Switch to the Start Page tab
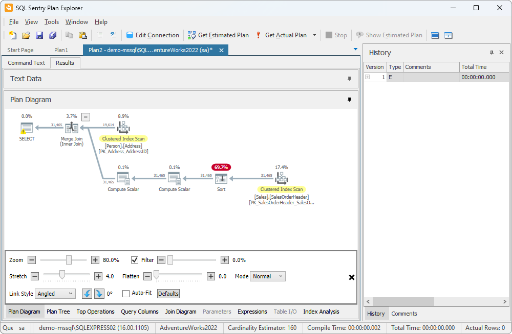This screenshot has height=334, width=512. 20,50
